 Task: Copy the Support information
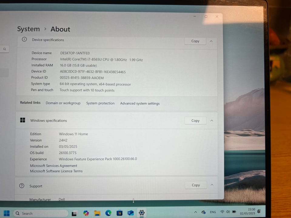pos(196,185)
